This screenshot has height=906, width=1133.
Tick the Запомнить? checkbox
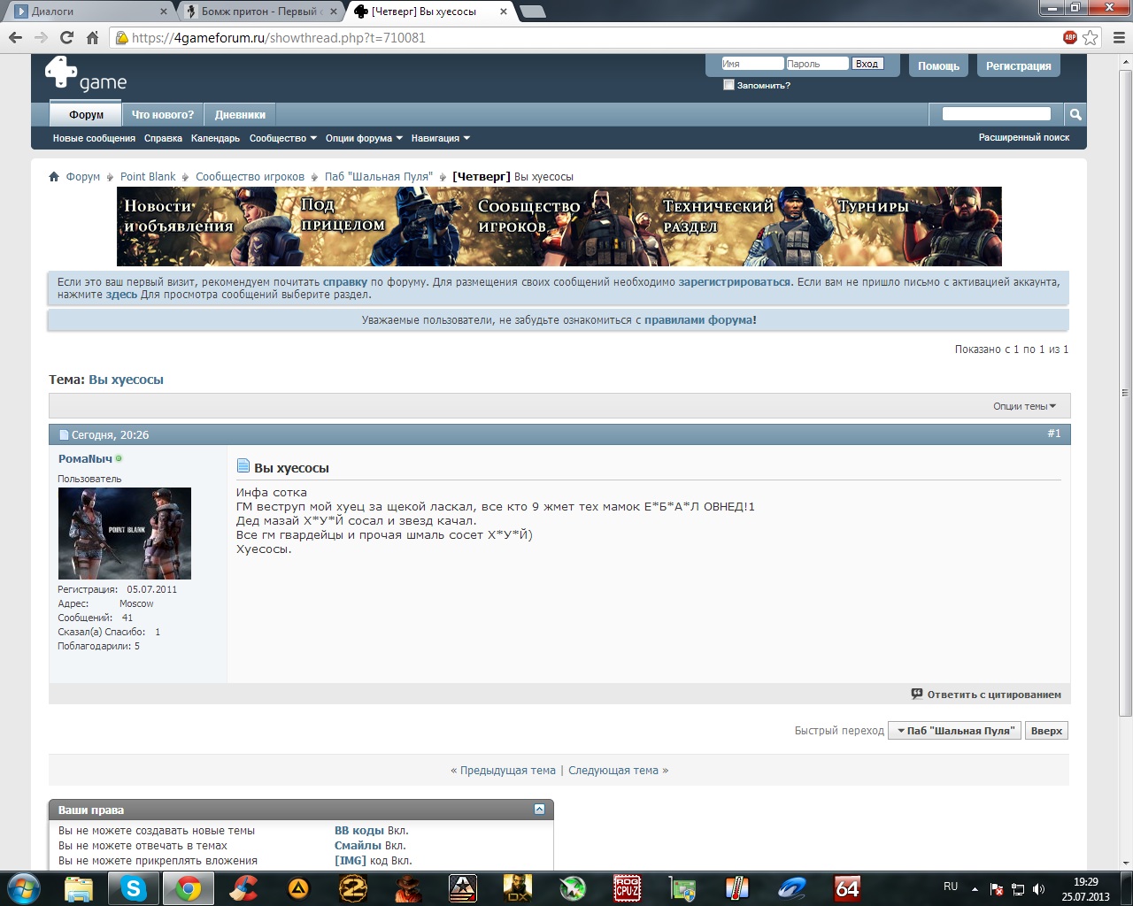728,85
